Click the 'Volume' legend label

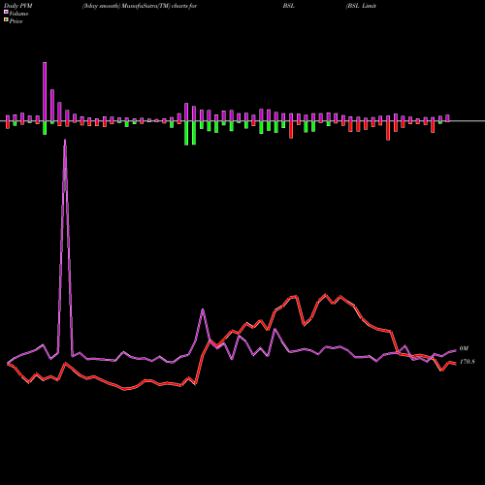[18, 14]
